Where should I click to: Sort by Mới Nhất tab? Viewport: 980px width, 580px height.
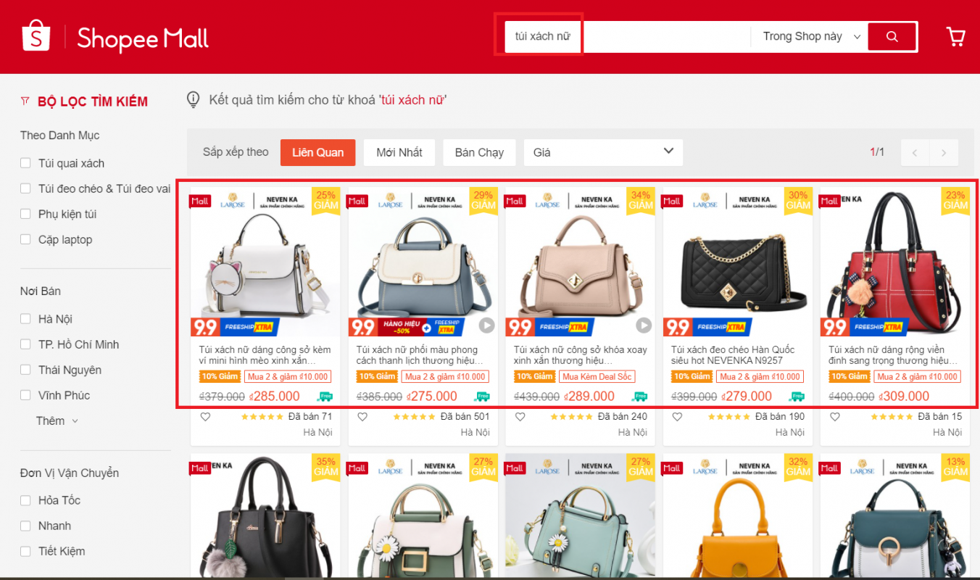(399, 152)
